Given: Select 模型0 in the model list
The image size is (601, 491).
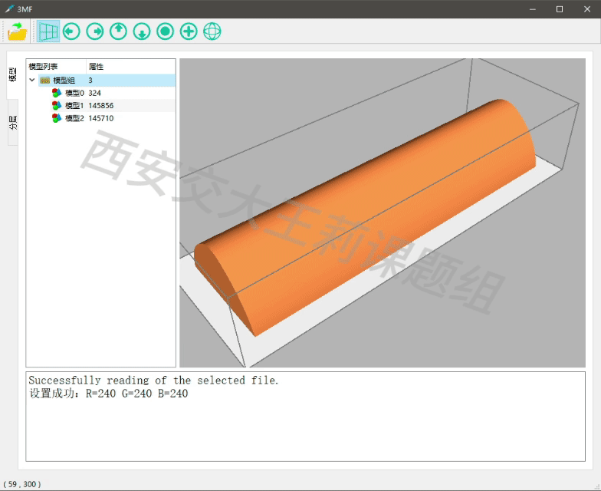Looking at the screenshot, I should point(74,93).
